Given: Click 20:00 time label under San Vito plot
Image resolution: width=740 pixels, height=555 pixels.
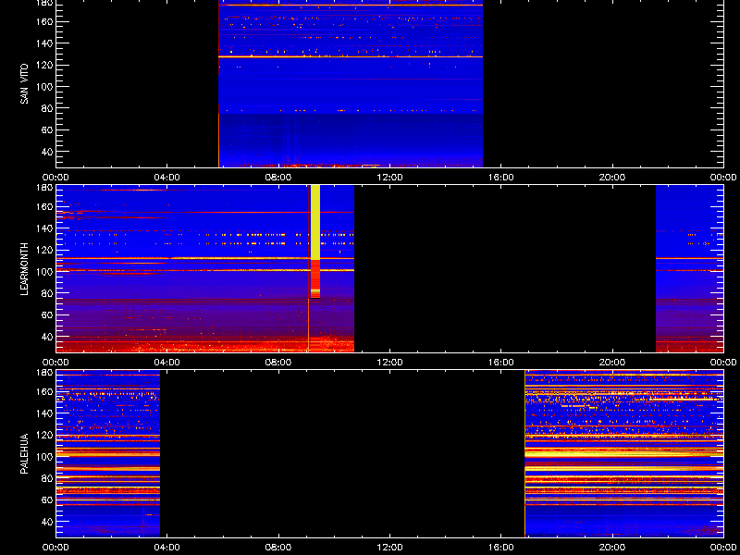Looking at the screenshot, I should 612,178.
